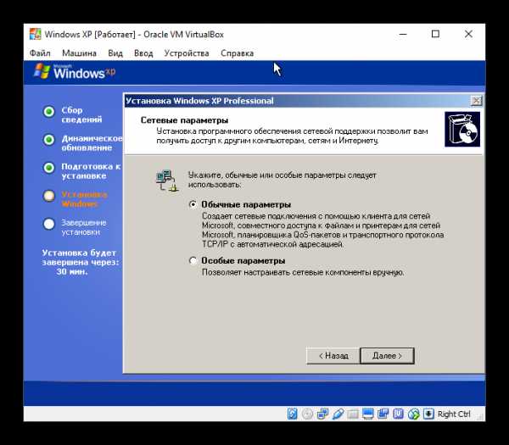This screenshot has width=509, height=445.
Task: Select the Обычные параметры radio button
Action: (x=193, y=204)
